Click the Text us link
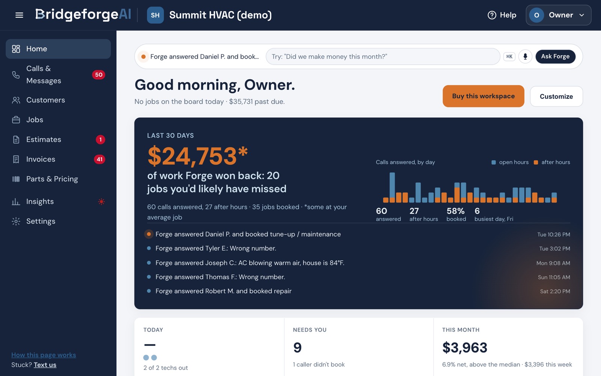Viewport: 601px width, 376px height. pos(45,365)
